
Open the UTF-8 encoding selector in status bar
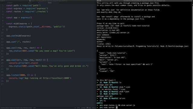coord(78,108)
